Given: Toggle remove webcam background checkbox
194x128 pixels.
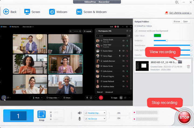Looking at the screenshot, I should [136, 31].
